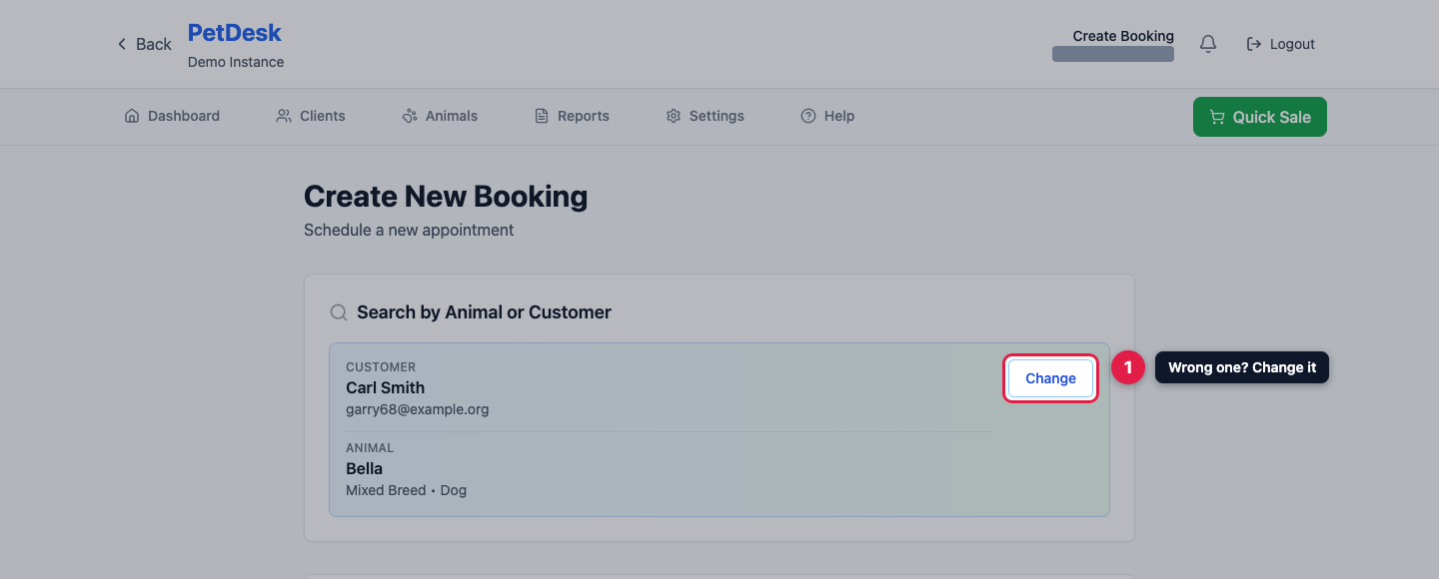Go Back using the Back link
The width and height of the screenshot is (1439, 579).
(x=144, y=44)
